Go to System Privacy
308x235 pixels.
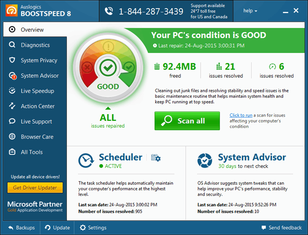pyautogui.click(x=35, y=60)
